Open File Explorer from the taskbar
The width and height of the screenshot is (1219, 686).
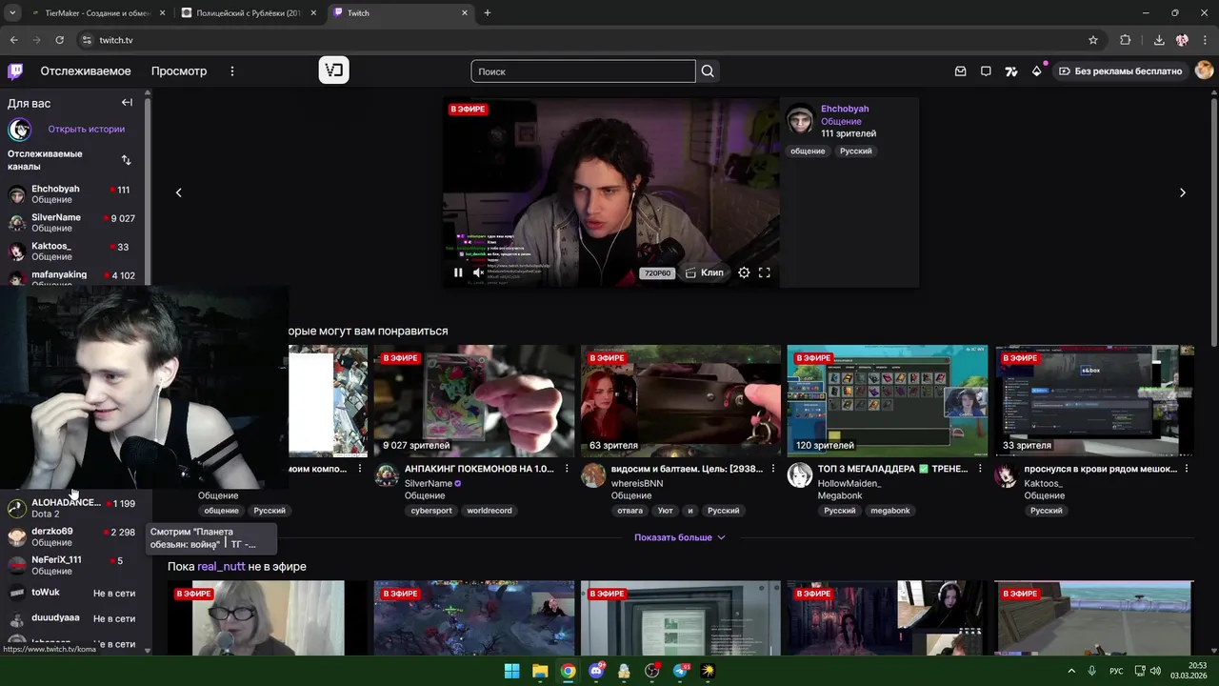540,671
